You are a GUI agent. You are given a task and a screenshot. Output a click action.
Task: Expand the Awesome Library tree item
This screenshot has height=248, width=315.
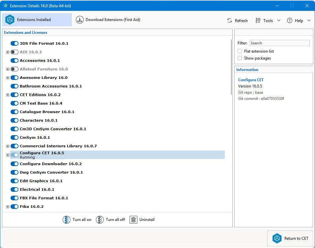(8, 78)
